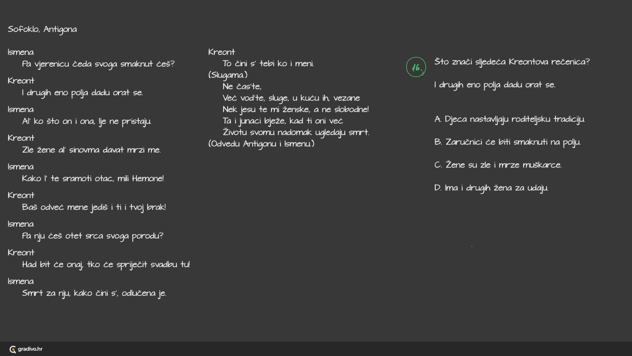Click the question Što znači sljedeća Kreontova rečenica
Screen dimensions: 632x356
tap(512, 62)
